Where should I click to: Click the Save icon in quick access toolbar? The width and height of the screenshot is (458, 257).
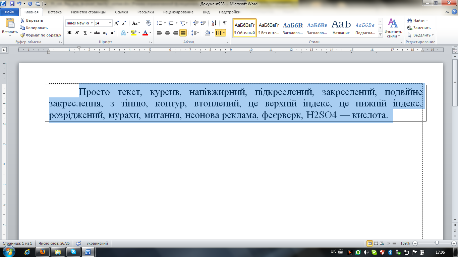pos(12,4)
